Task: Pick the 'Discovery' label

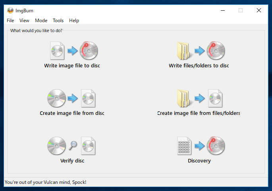Action: click(199, 161)
